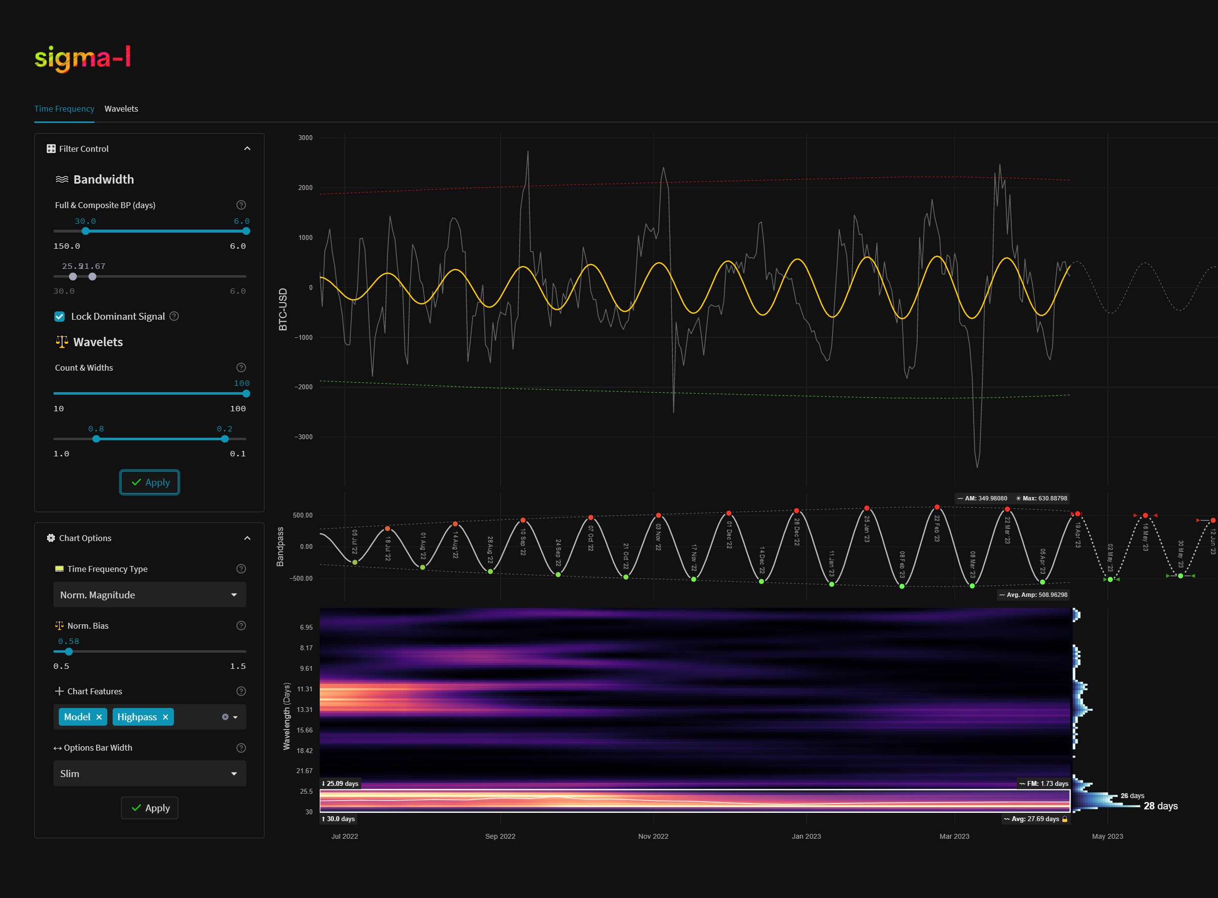Viewport: 1218px width, 898px height.
Task: Remove the Highpass chart feature tag
Action: pyautogui.click(x=166, y=717)
